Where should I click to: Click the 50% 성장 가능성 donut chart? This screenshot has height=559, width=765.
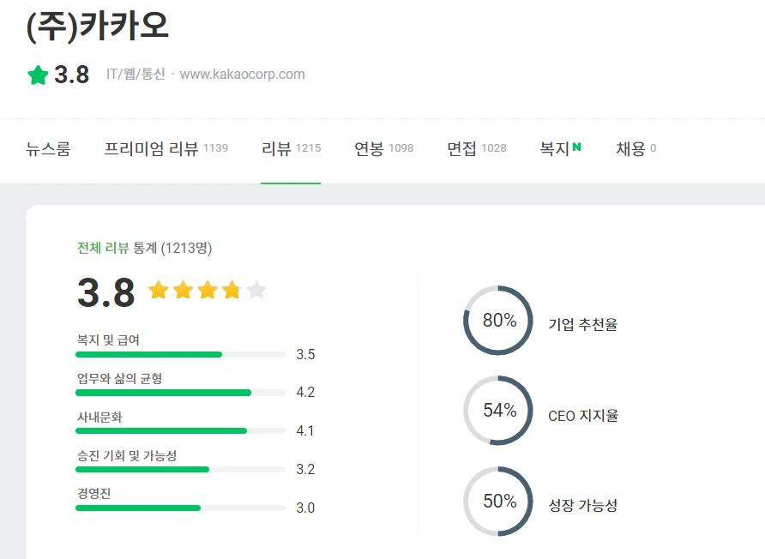(497, 502)
